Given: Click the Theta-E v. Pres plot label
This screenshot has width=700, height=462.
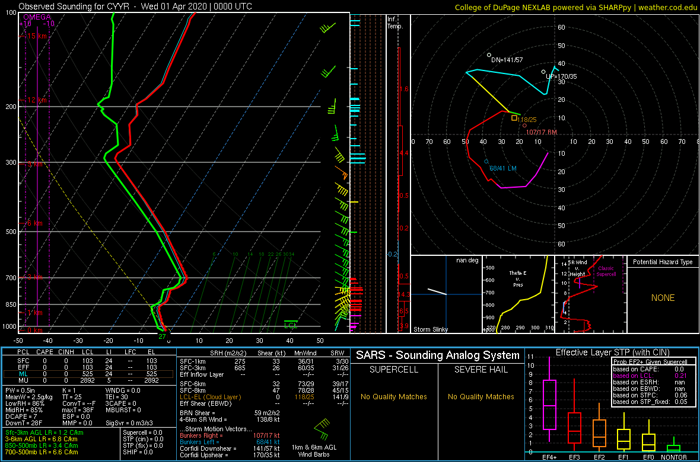Looking at the screenshot, I should (x=518, y=278).
